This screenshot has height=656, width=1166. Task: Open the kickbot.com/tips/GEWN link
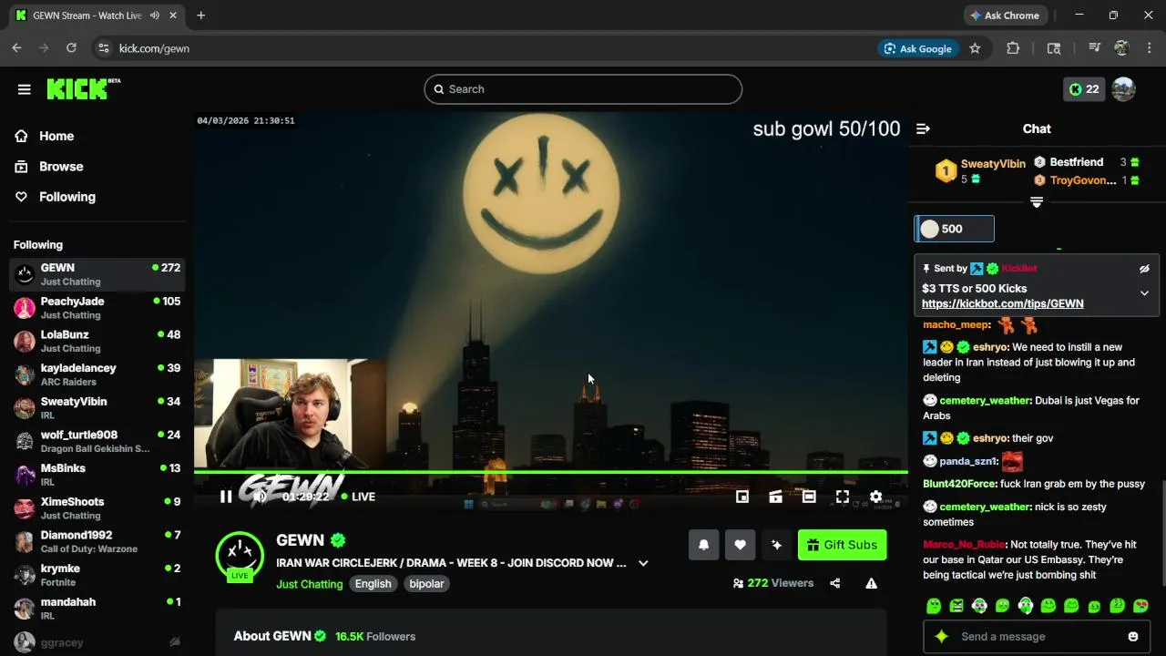pos(1002,303)
